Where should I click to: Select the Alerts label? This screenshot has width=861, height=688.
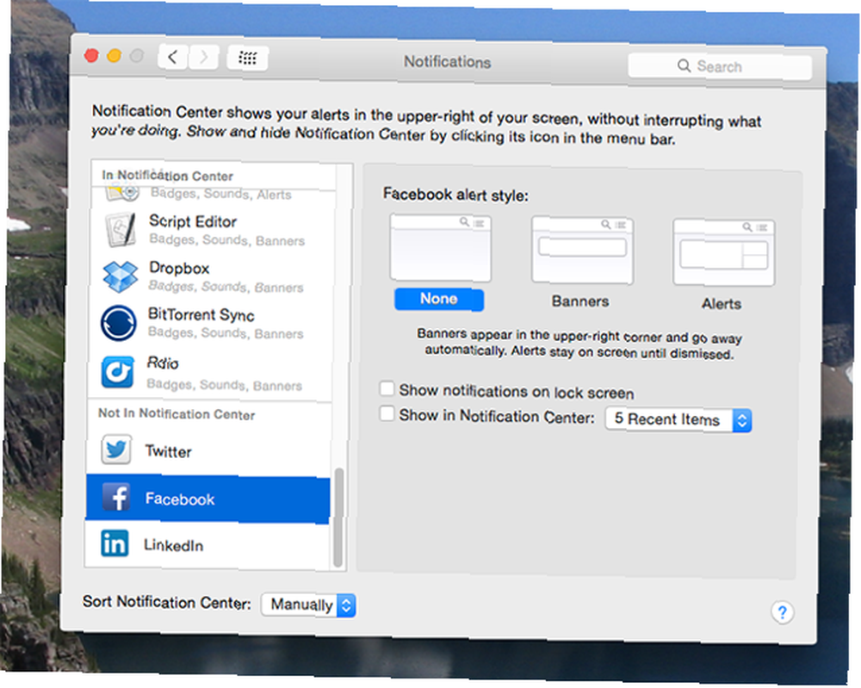click(722, 304)
